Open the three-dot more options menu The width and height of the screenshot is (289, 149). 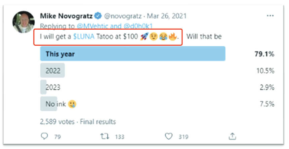(x=270, y=16)
